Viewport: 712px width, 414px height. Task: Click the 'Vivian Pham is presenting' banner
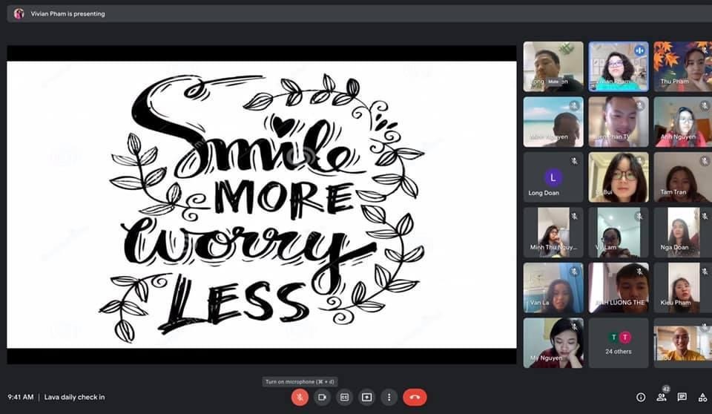coord(67,13)
